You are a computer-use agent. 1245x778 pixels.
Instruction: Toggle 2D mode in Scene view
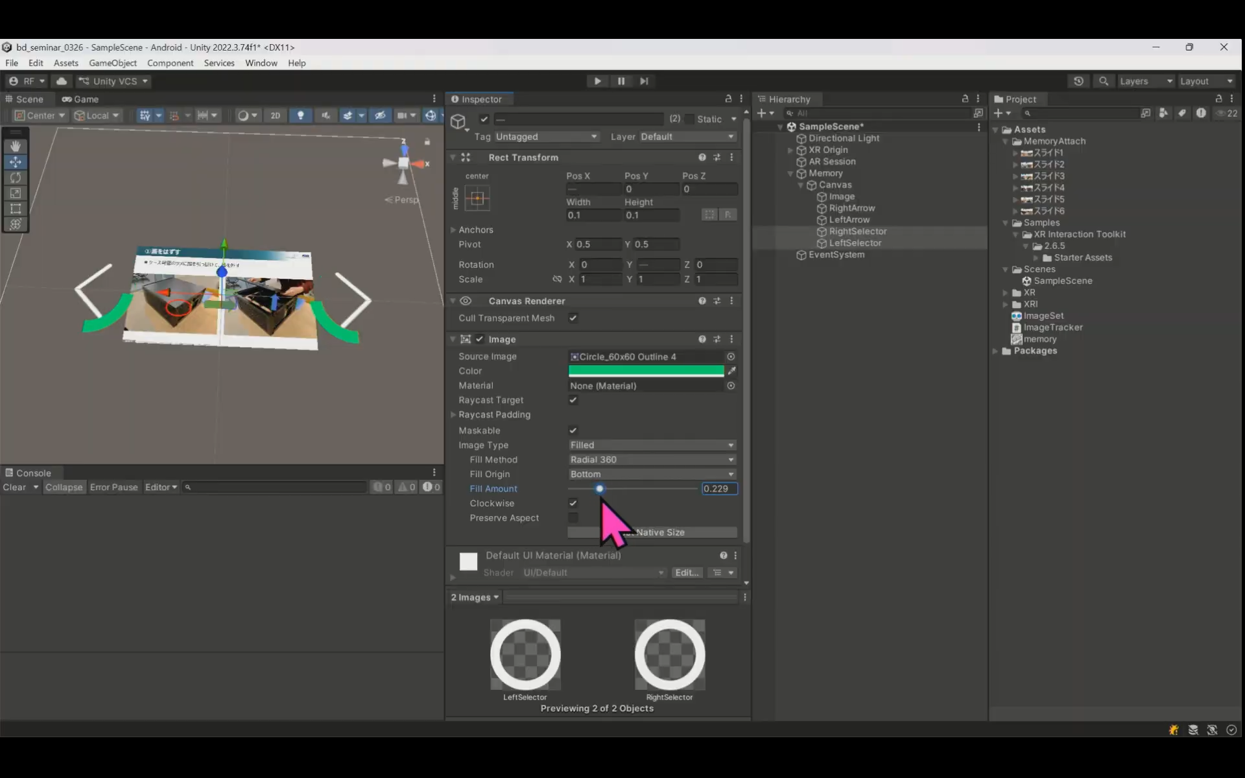tap(275, 115)
